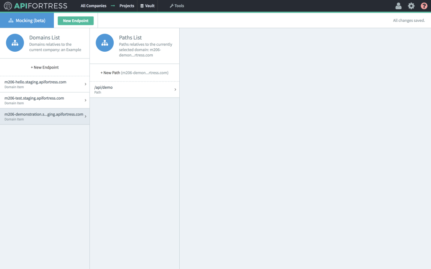This screenshot has width=431, height=269.
Task: Click + New Endpoint in Domains List
Action: point(45,67)
